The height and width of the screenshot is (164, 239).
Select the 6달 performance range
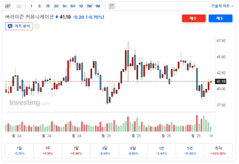click(133, 151)
